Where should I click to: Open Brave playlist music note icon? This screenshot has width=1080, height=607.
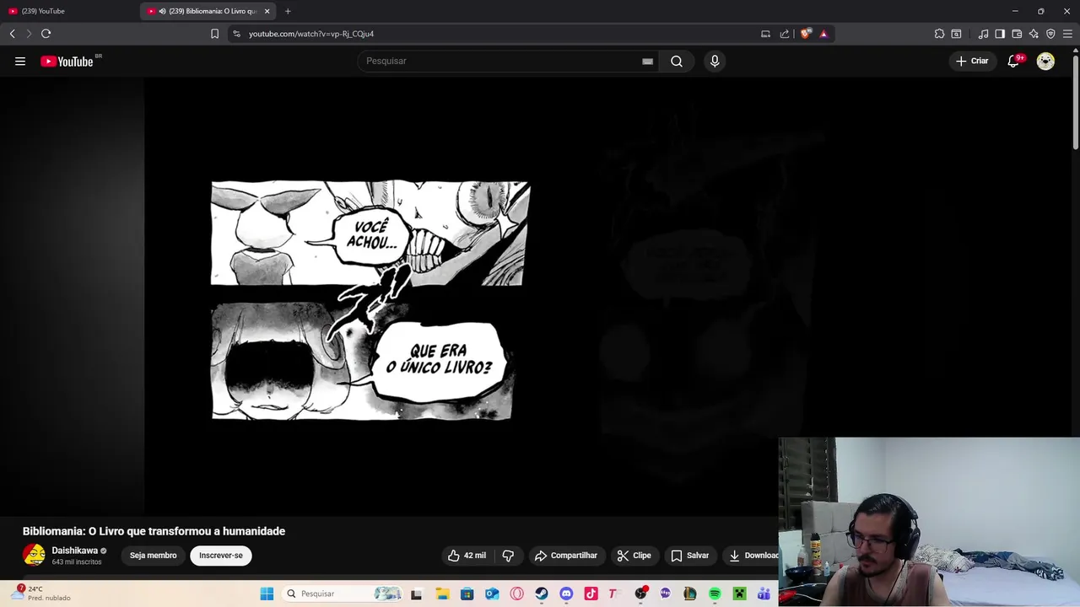983,34
